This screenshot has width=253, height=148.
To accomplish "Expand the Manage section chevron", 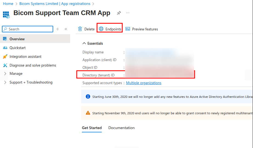I will 5,74.
